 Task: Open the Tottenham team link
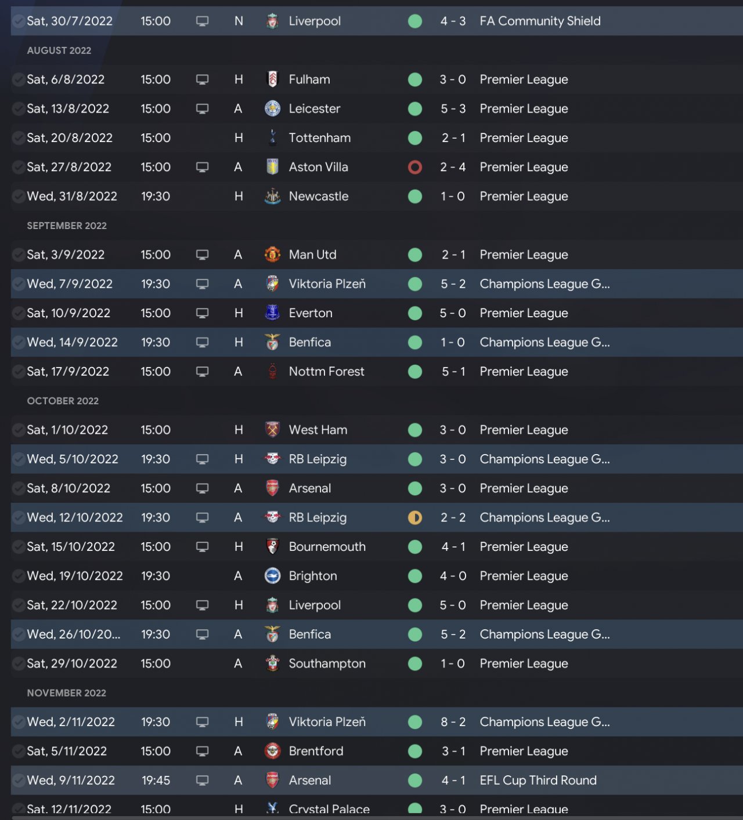coord(319,138)
